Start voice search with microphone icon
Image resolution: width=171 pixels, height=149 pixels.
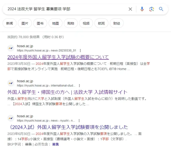tap(142, 9)
